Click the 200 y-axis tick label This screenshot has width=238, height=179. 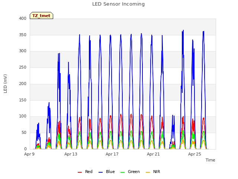23,84
